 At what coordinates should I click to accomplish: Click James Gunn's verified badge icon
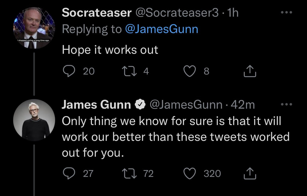140,105
